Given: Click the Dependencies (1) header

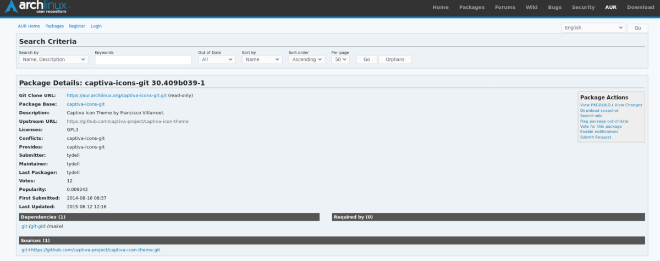Looking at the screenshot, I should (x=169, y=217).
